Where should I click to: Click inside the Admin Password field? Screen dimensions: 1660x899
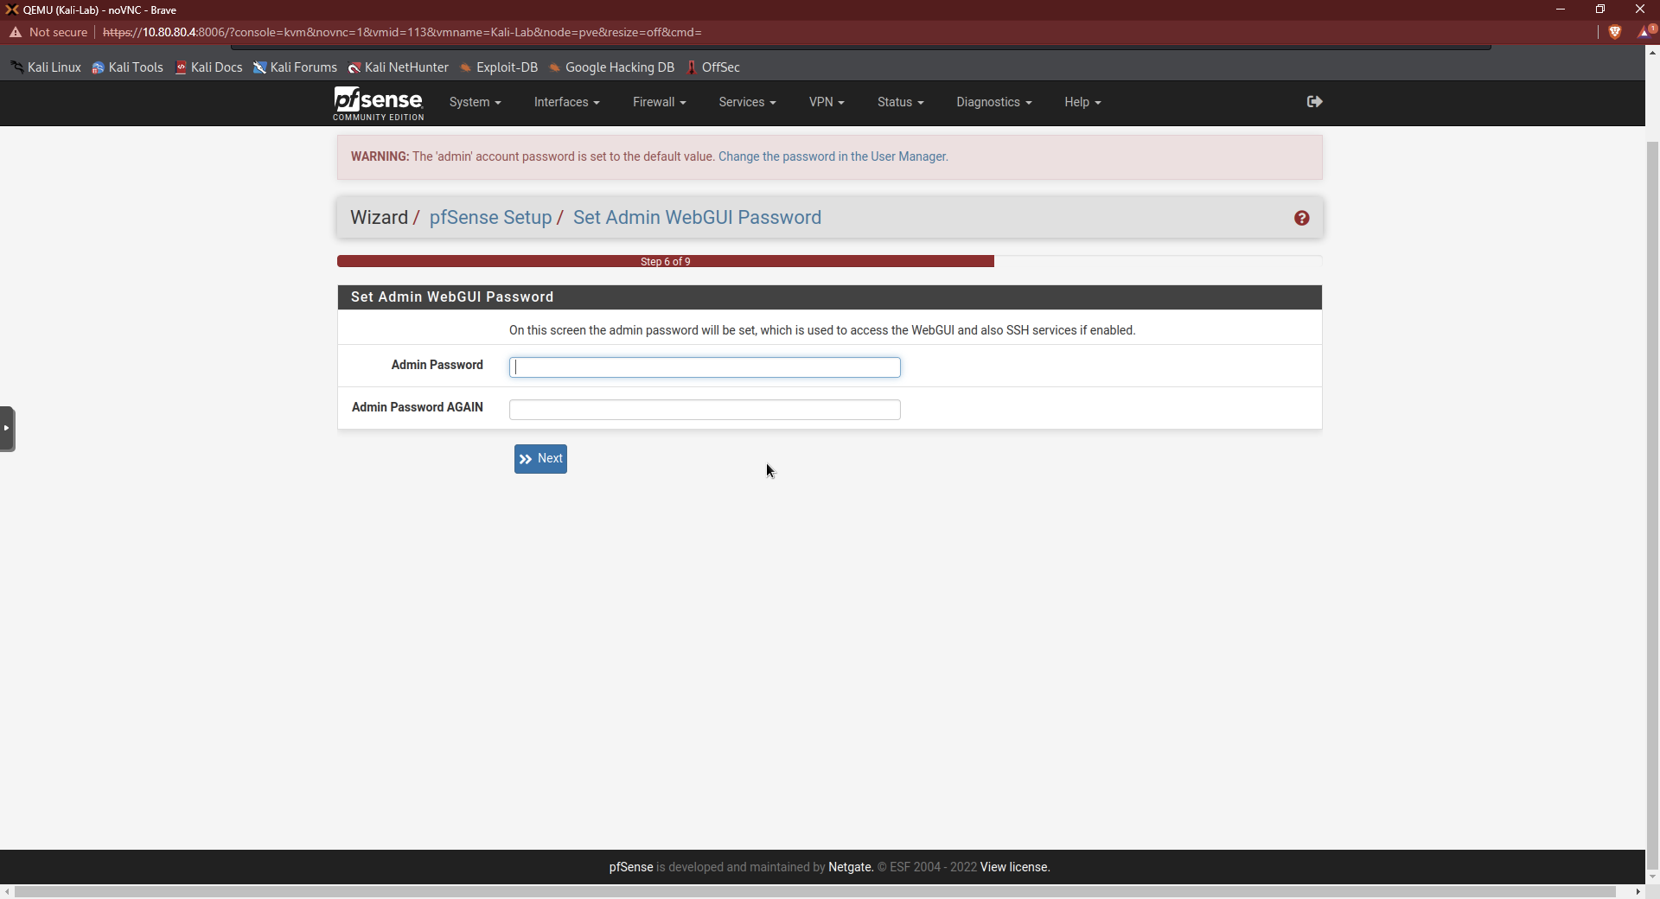coord(705,367)
